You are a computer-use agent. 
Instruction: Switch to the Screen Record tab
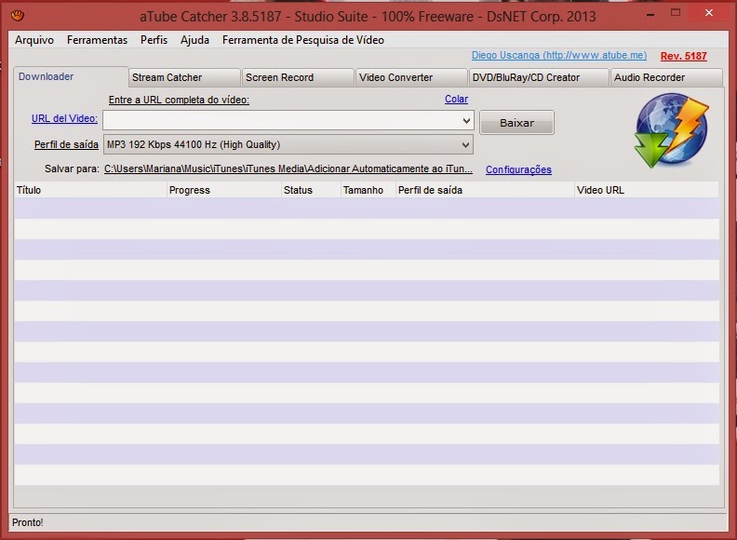[298, 77]
